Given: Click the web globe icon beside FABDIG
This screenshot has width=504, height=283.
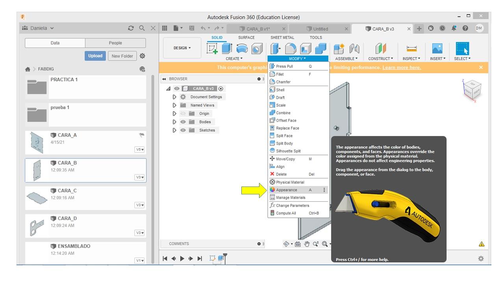Looking at the screenshot, I should [142, 69].
